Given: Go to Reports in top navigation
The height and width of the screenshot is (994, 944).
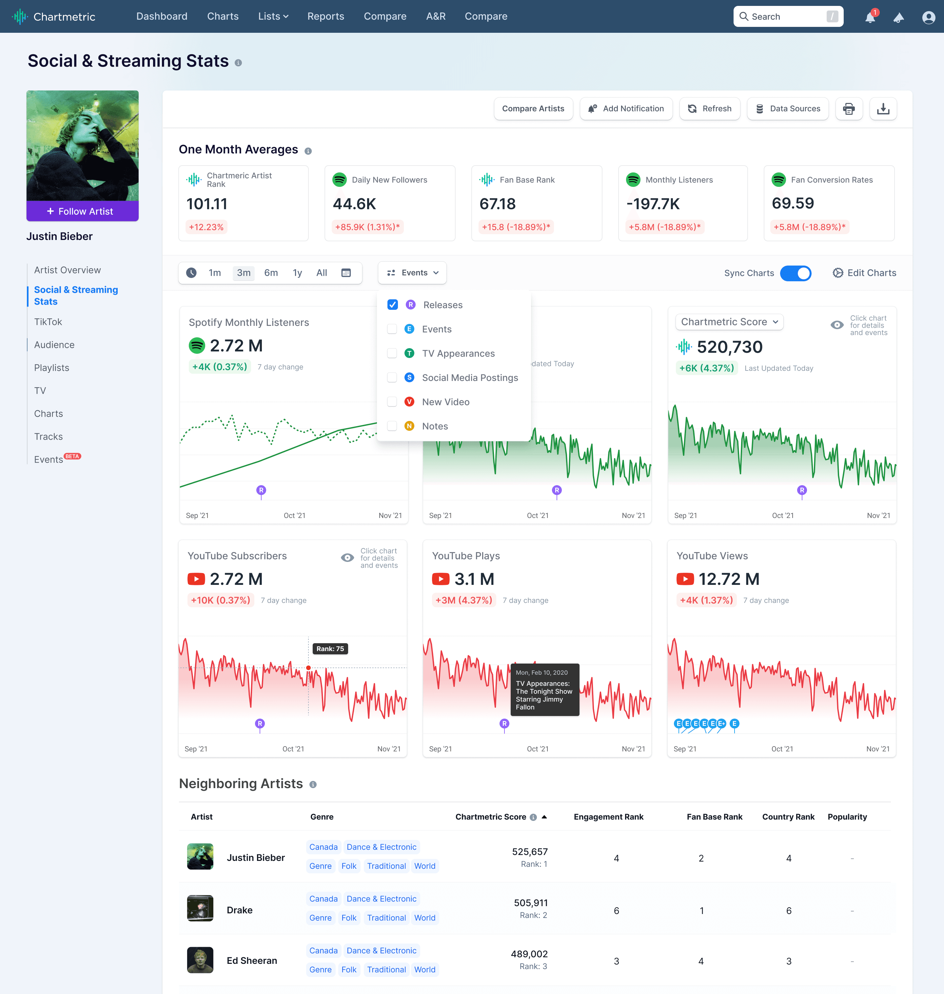Looking at the screenshot, I should 325,17.
